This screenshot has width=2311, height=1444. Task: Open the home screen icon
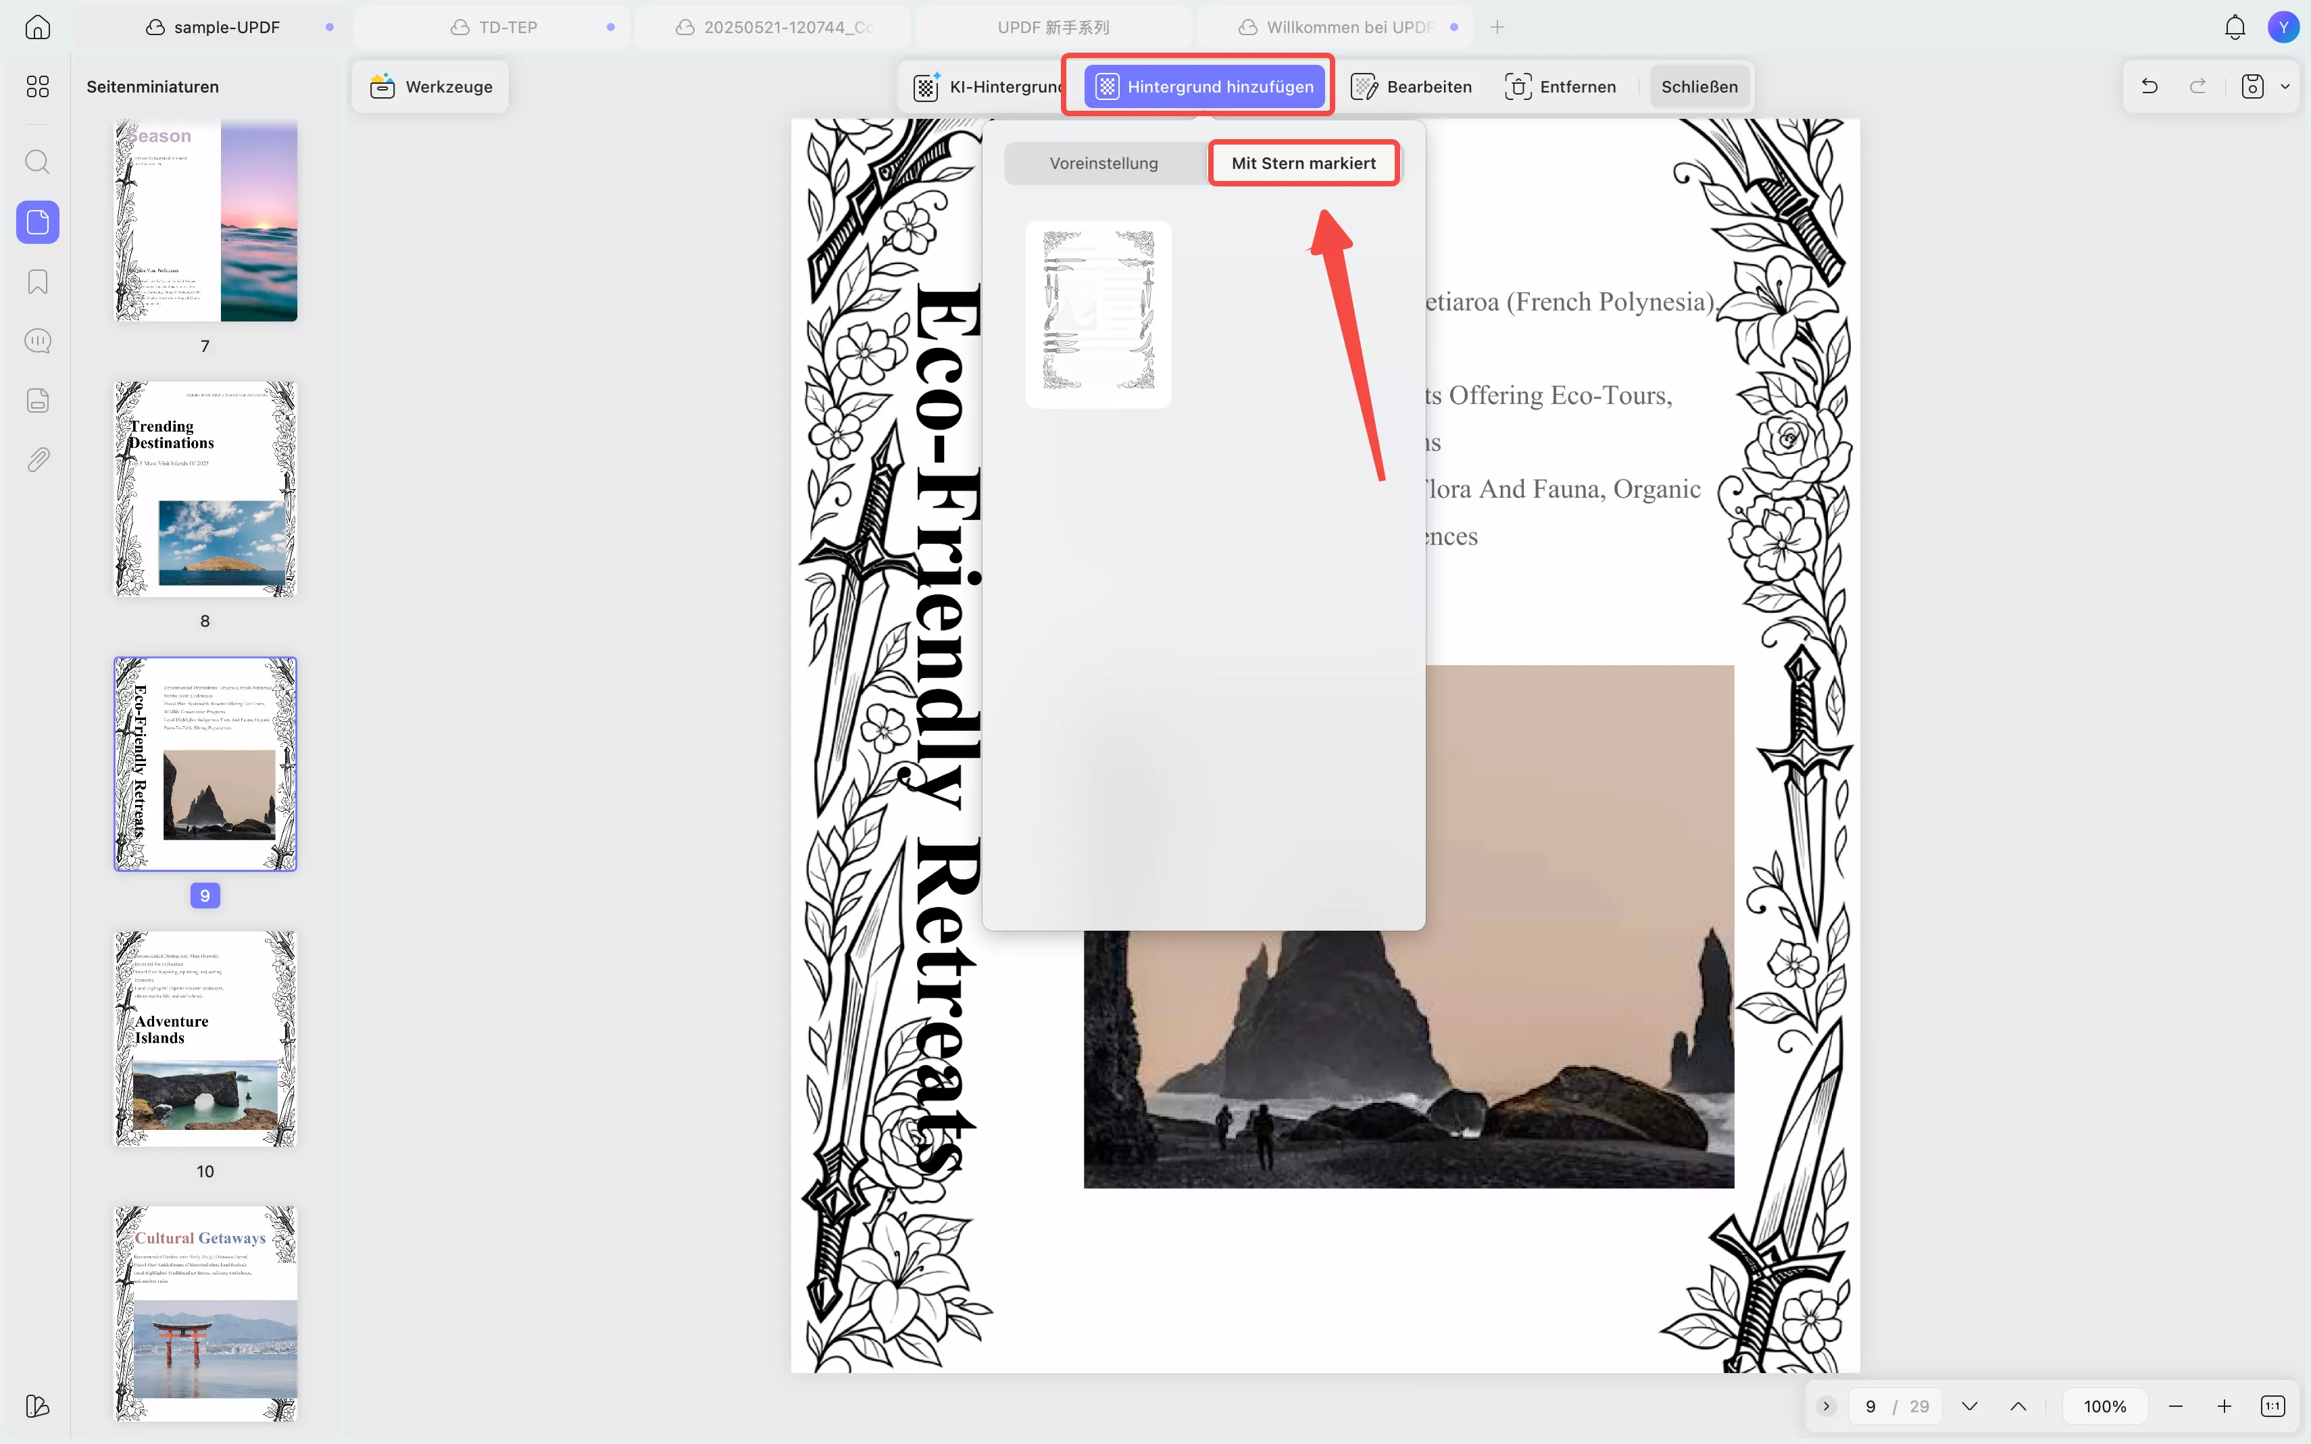coord(37,27)
